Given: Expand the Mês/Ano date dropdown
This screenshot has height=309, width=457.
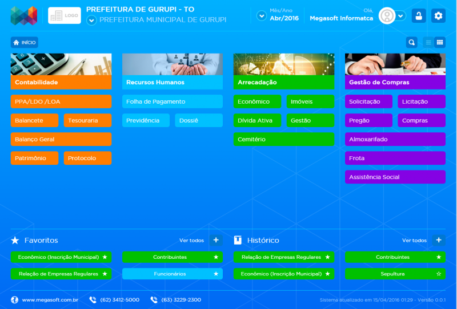Looking at the screenshot, I should (x=262, y=16).
